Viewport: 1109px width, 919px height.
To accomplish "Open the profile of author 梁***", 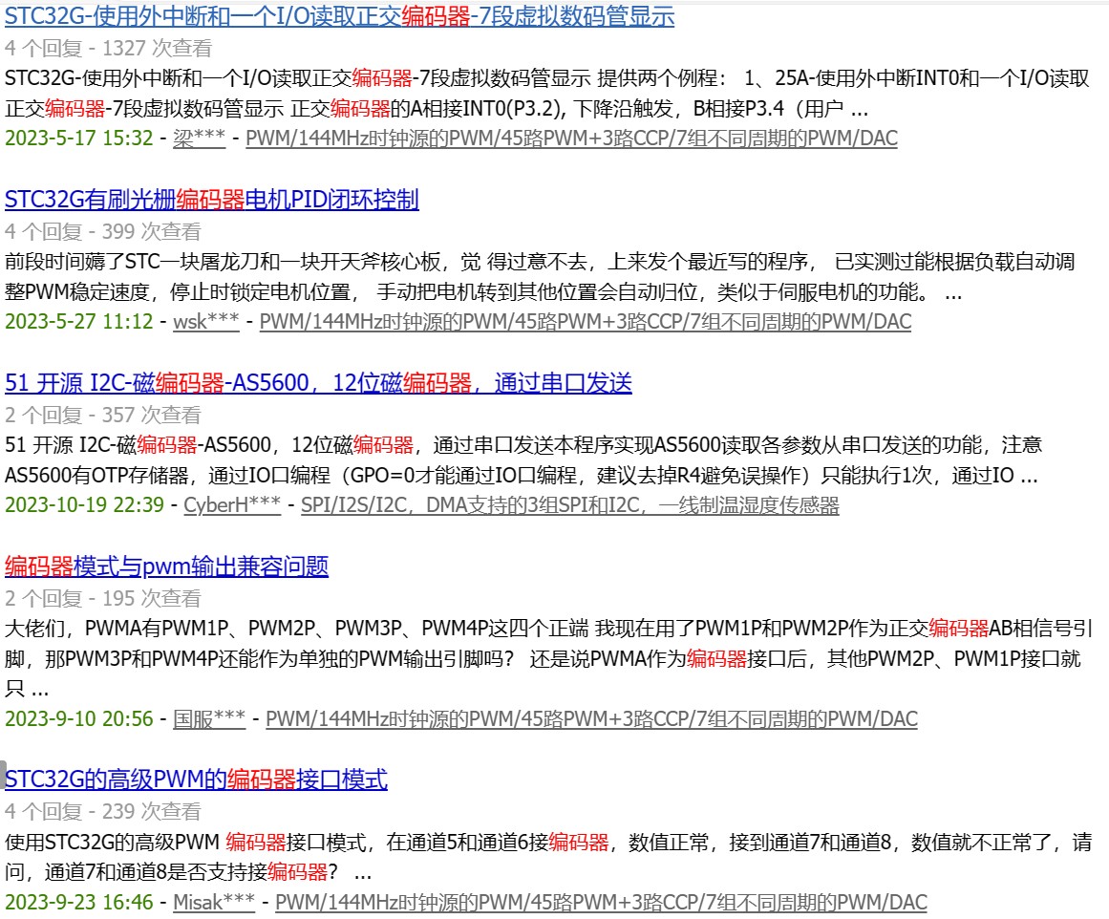I will [200, 138].
